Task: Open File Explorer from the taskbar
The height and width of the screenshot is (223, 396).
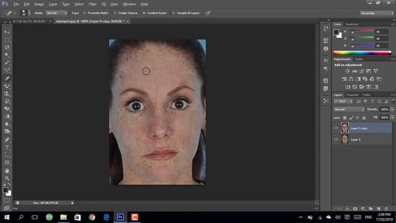Action: (63, 217)
